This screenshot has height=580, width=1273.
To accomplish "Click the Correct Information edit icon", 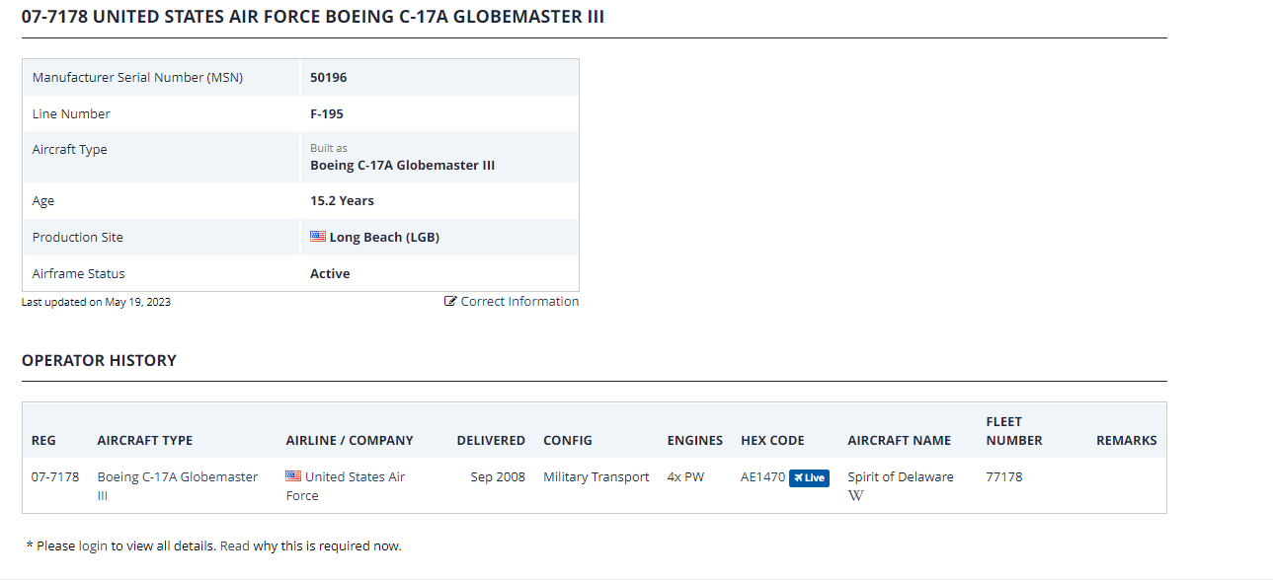I will coord(450,302).
